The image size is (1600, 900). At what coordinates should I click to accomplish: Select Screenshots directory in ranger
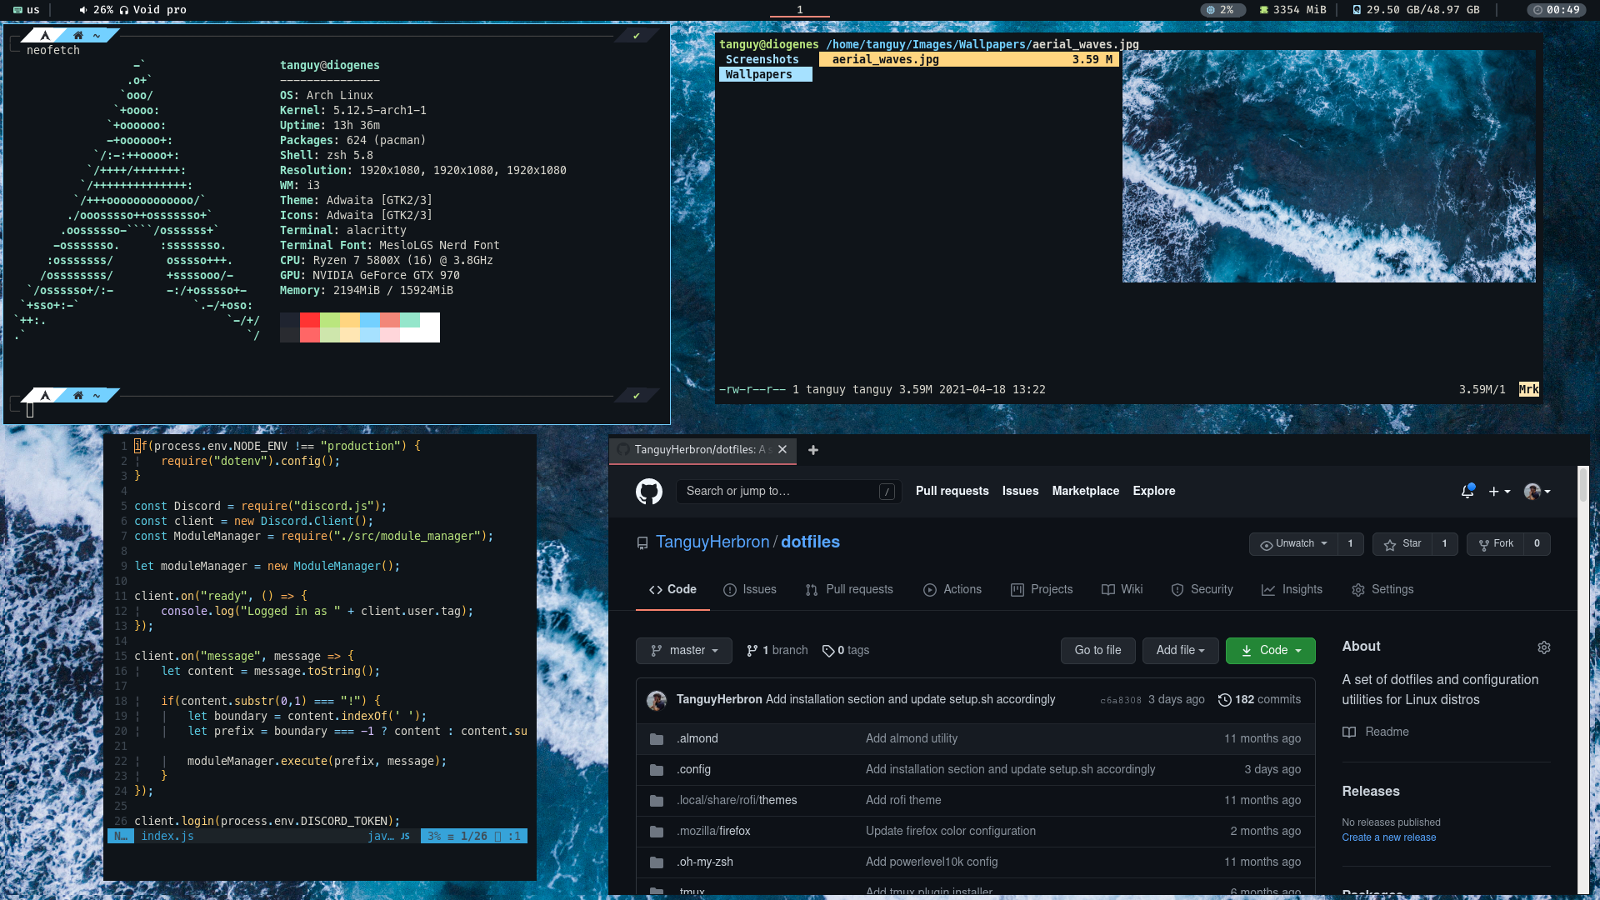pos(762,60)
